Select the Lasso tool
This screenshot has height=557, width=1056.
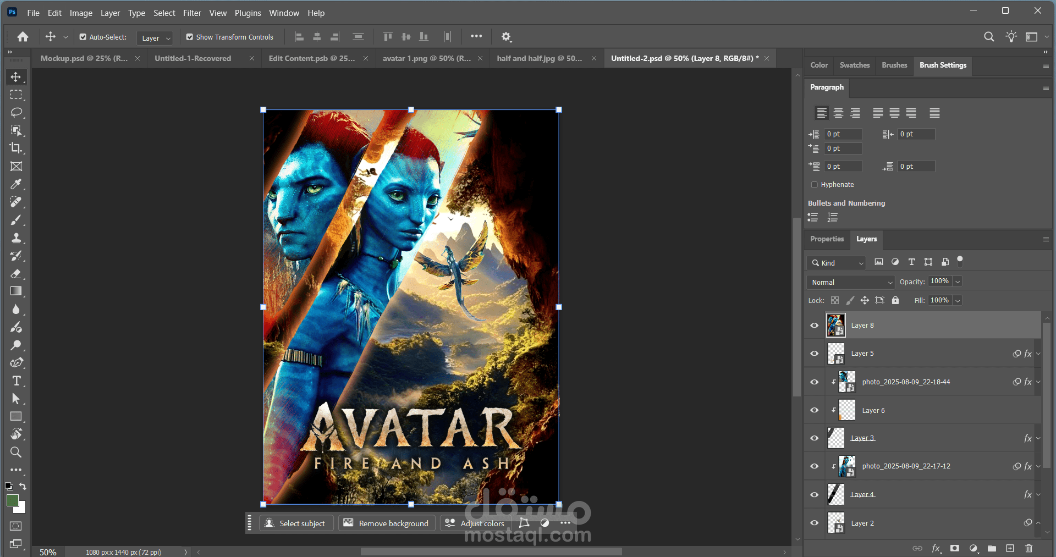[16, 113]
